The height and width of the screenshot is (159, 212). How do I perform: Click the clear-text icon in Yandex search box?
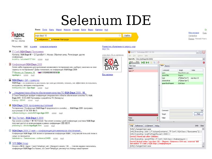click(120, 36)
